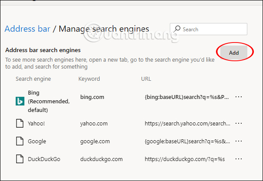The height and width of the screenshot is (181, 263).
Task: Click the {google:baseURL}search URL cell
Action: pyautogui.click(x=187, y=142)
